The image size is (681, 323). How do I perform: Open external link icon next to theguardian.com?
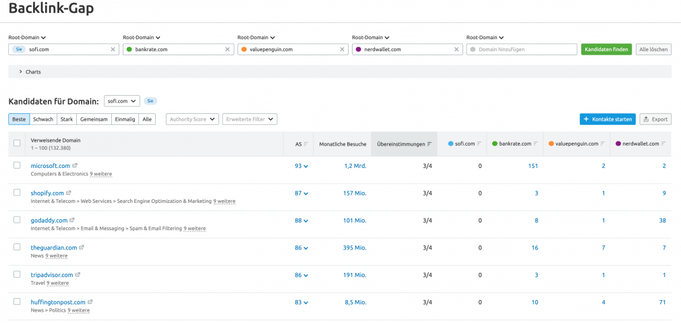(x=82, y=247)
